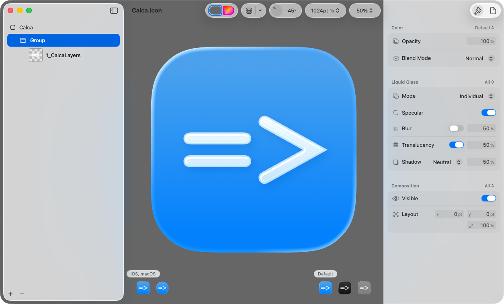Select the Group folder row
Viewport: 504px width, 304px height.
pyautogui.click(x=64, y=40)
